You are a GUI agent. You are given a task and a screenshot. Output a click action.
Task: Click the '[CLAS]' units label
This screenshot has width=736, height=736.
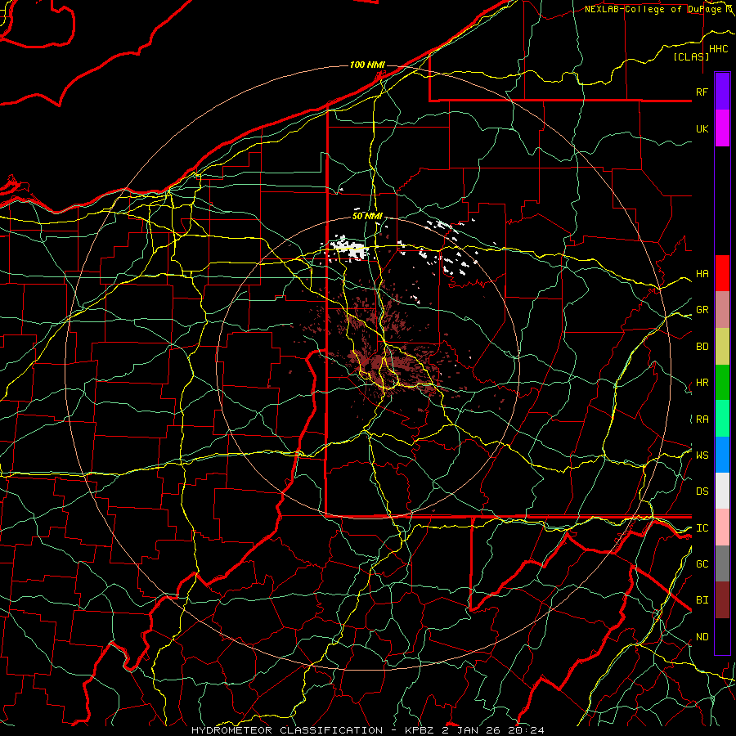click(x=691, y=56)
